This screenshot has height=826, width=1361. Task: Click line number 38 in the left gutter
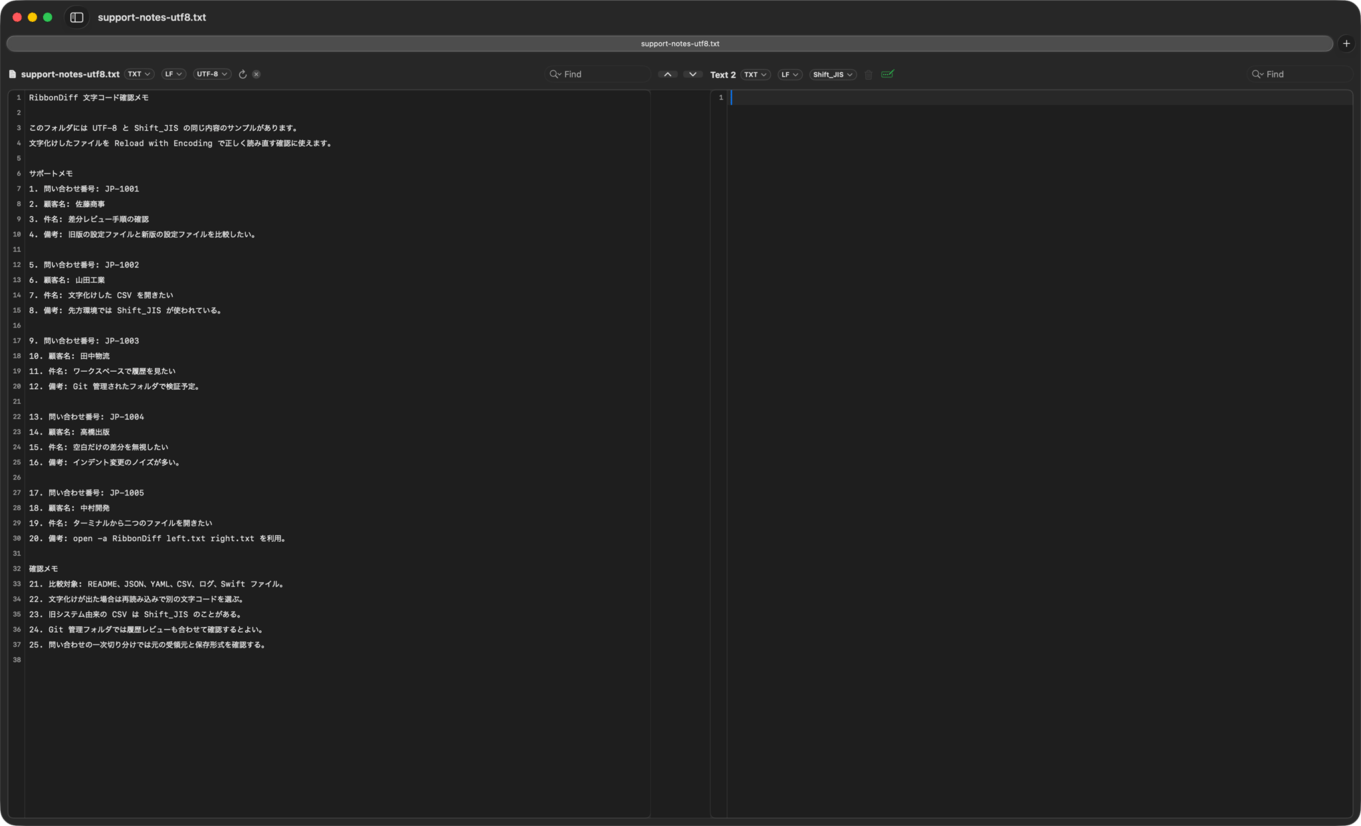click(x=17, y=660)
